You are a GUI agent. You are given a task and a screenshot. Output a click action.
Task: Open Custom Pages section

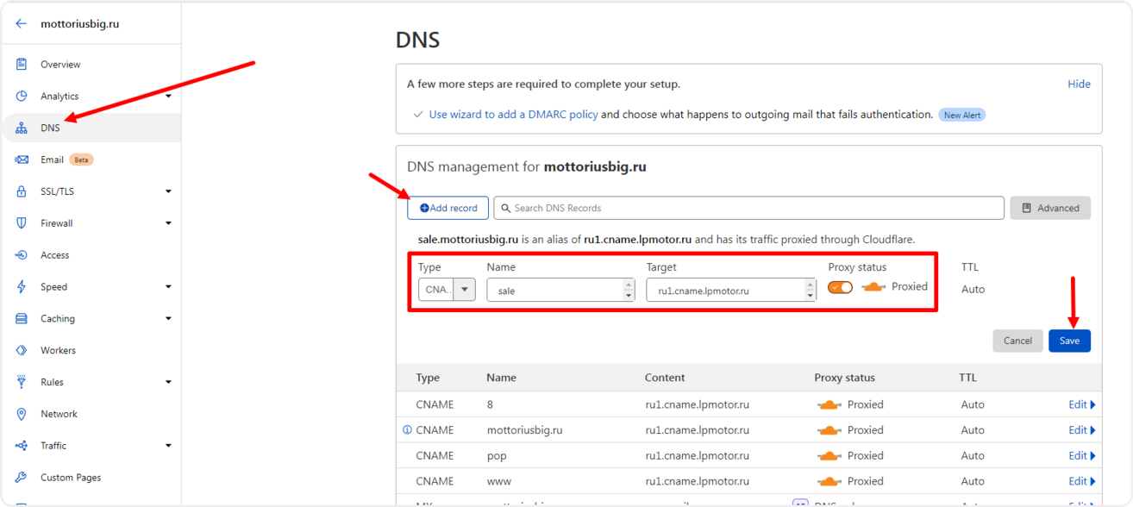71,478
